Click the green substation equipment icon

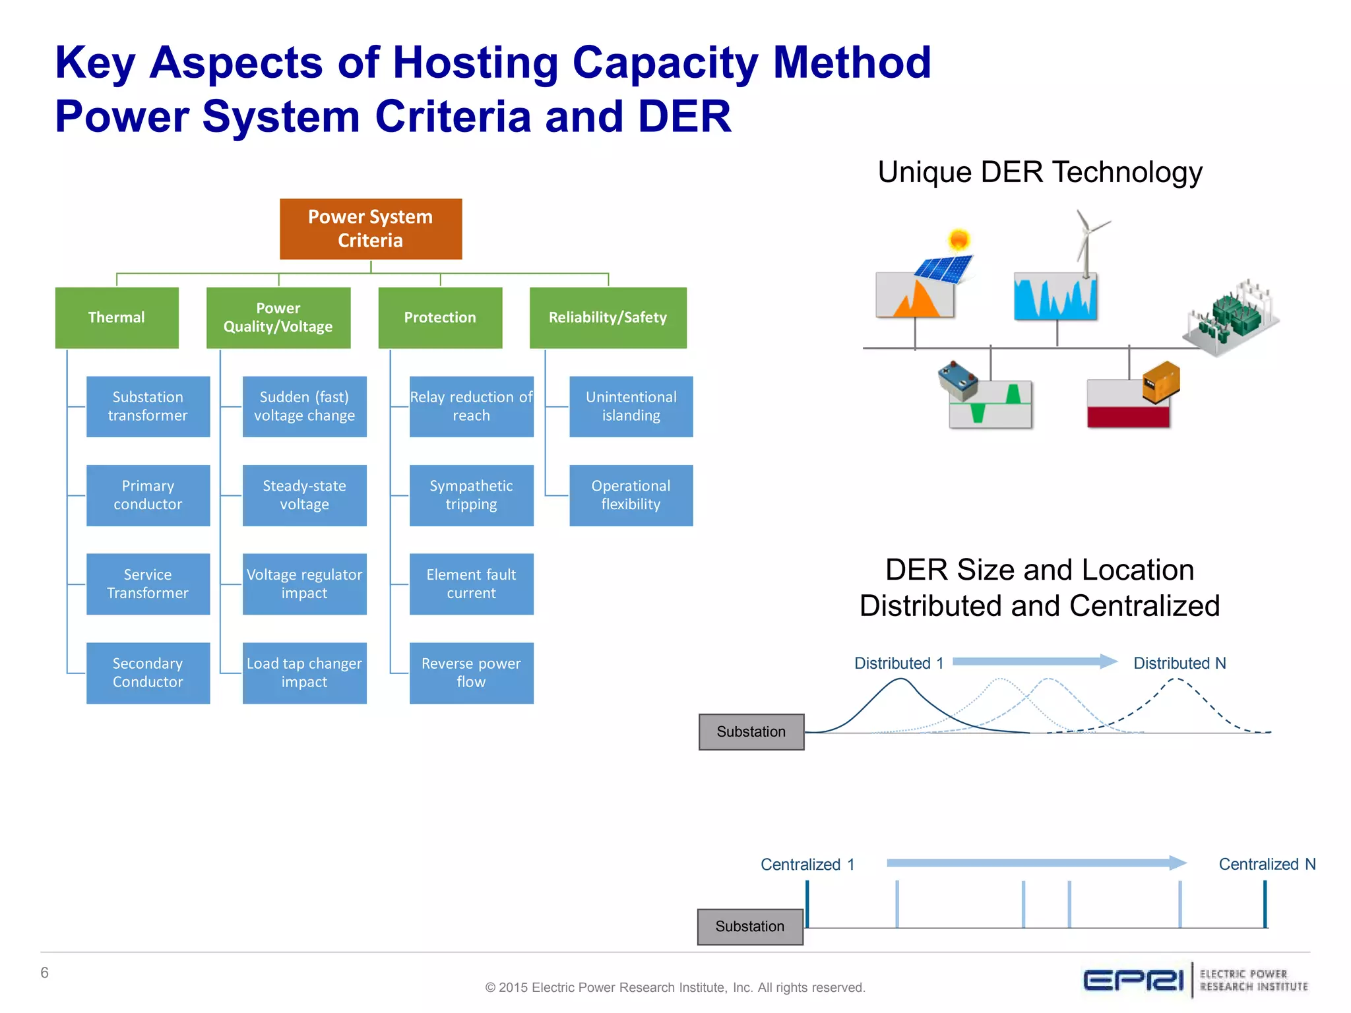1232,317
